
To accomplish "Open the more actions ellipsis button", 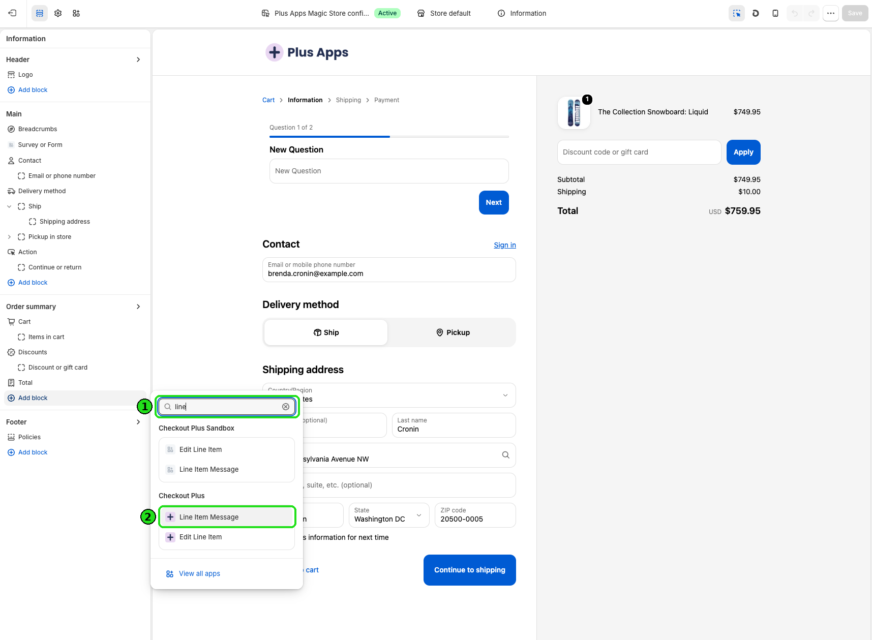I will [x=831, y=13].
